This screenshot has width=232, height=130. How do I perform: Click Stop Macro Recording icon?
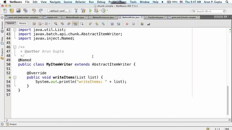133,24
